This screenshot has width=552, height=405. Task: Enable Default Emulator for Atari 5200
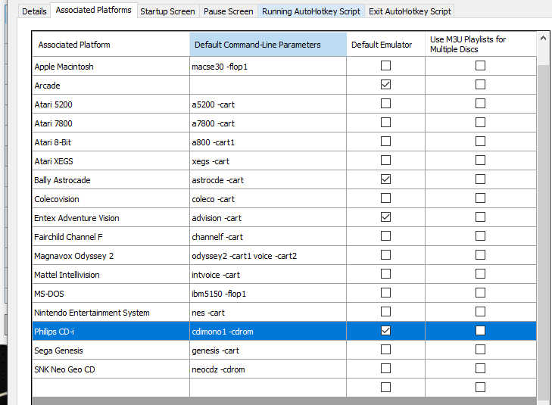click(x=386, y=104)
